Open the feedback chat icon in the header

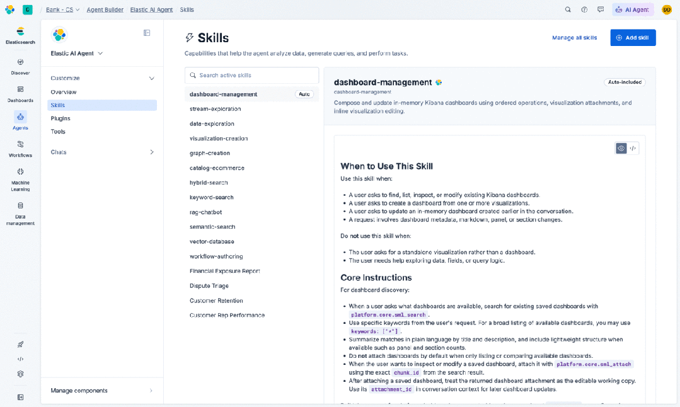[x=601, y=9]
